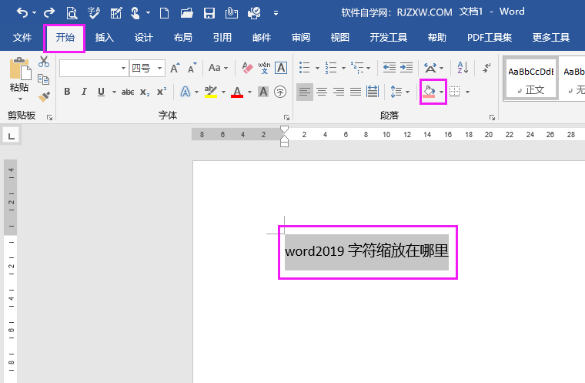Open the 文件 menu tab
The image size is (585, 383).
click(22, 37)
